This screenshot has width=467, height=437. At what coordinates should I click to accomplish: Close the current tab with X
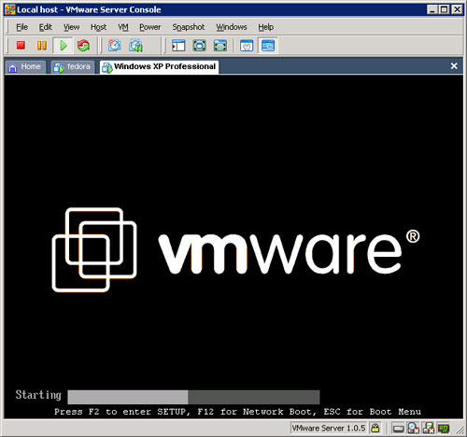coord(454,66)
